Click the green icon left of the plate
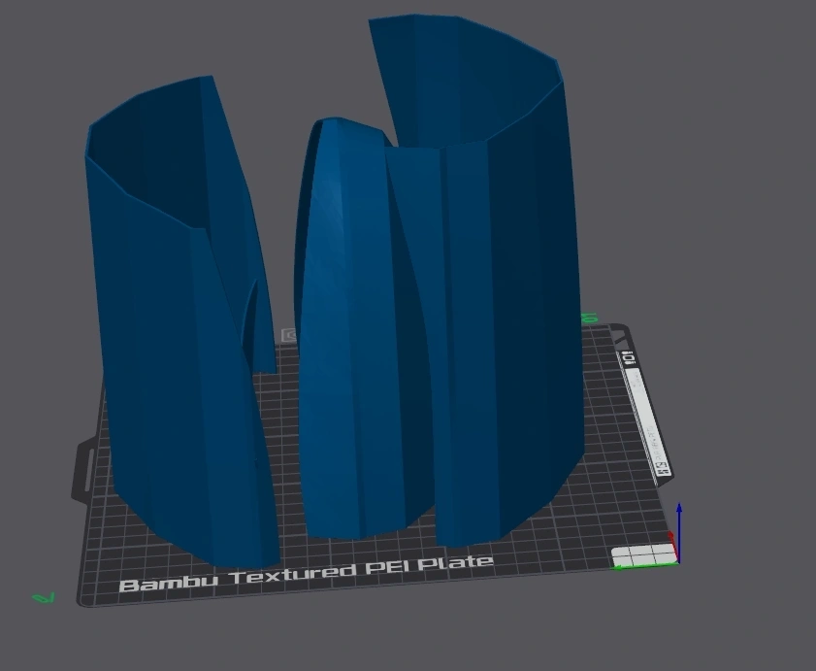The height and width of the screenshot is (671, 816). (44, 597)
